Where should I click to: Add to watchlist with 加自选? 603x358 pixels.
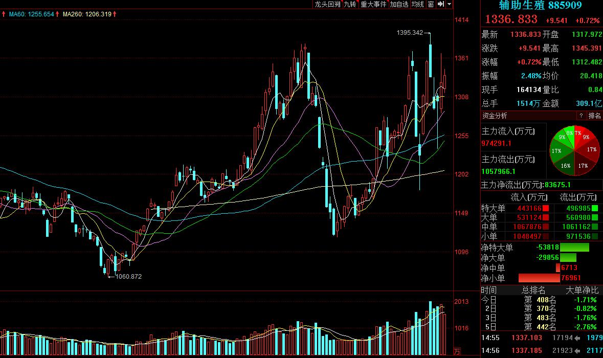click(399, 4)
